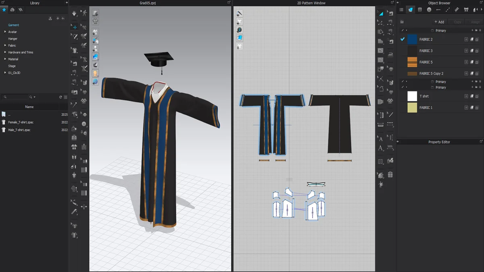Viewport: 484px width, 272px height.
Task: Select the segment sewing tool at top of 2D toolbar
Action: 390,13
